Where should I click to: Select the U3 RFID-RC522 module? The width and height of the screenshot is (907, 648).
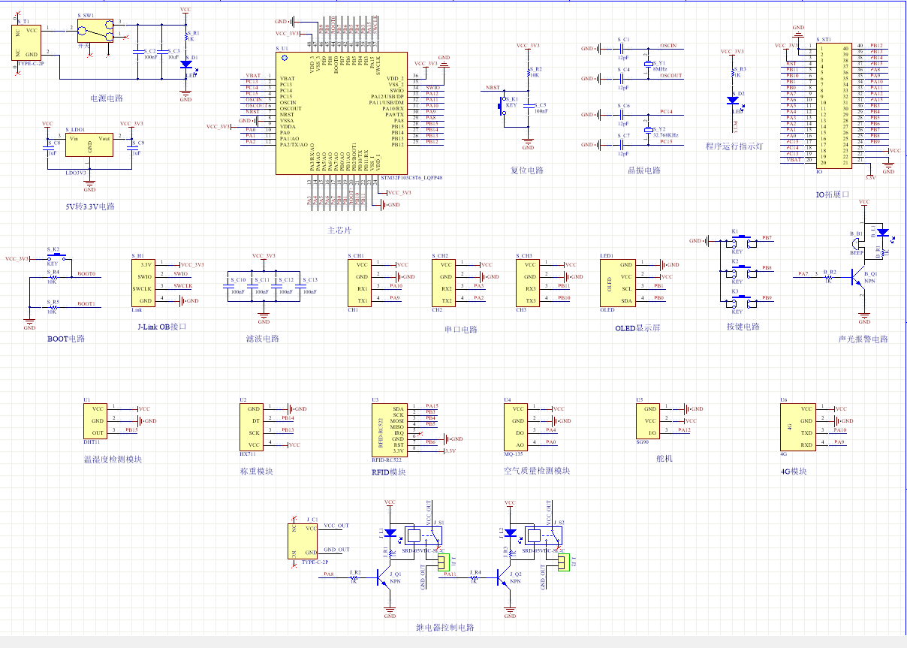point(390,430)
